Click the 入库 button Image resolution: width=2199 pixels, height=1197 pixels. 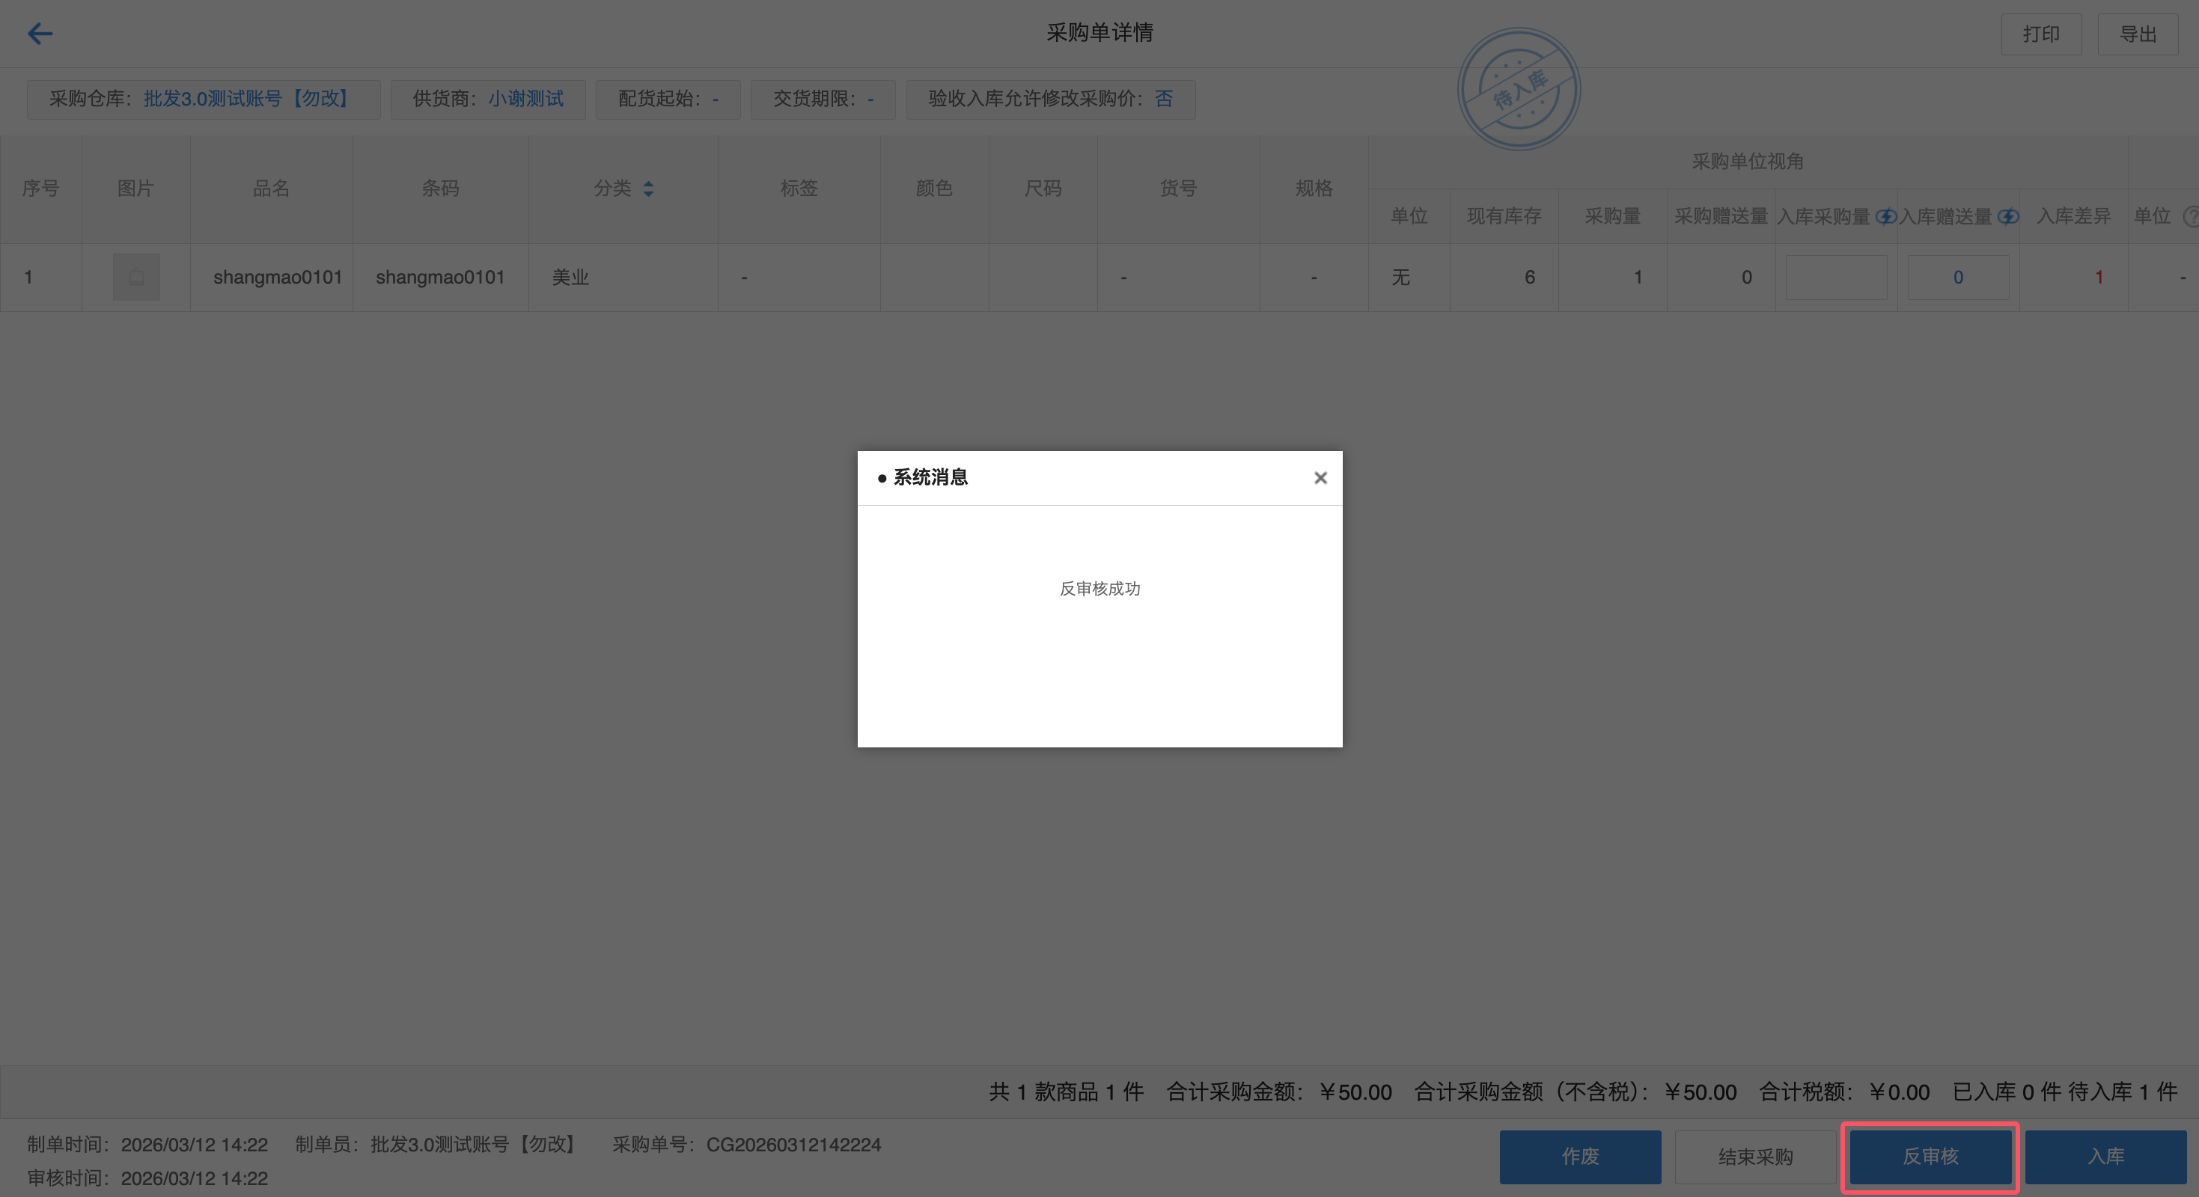tap(2105, 1156)
